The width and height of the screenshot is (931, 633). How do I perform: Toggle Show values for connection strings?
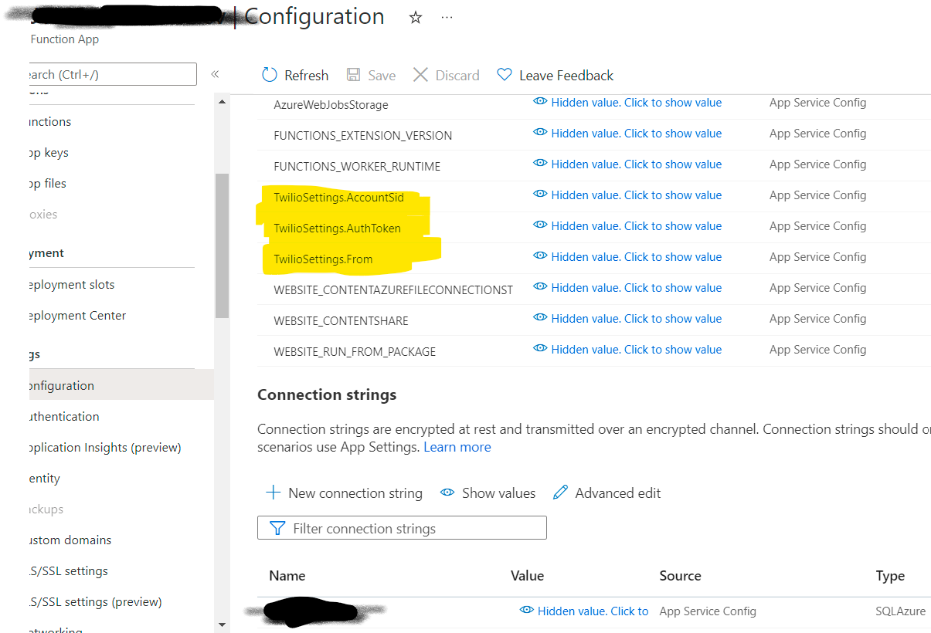488,493
